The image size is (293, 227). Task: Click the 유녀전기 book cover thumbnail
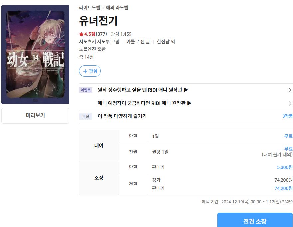point(35,54)
